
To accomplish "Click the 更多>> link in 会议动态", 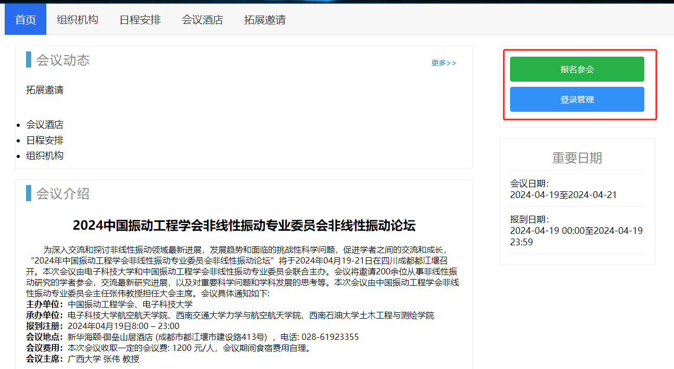I will 443,63.
